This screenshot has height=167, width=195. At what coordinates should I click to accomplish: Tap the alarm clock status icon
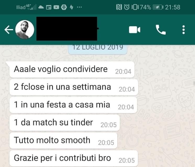[127, 7]
